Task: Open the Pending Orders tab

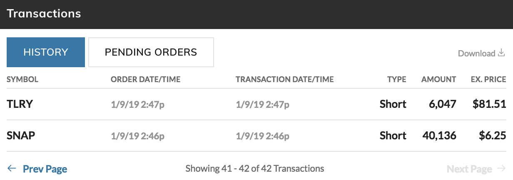Action: 151,52
